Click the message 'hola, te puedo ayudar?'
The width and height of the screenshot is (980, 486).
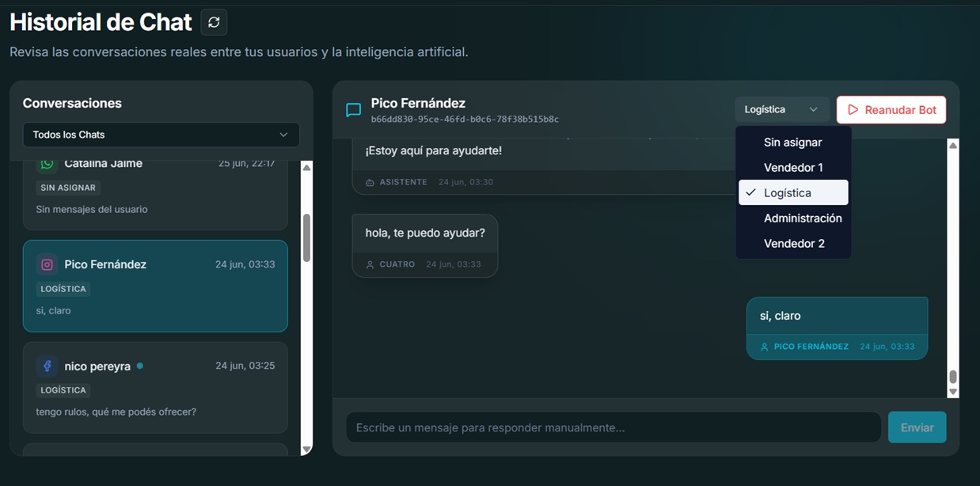[425, 233]
